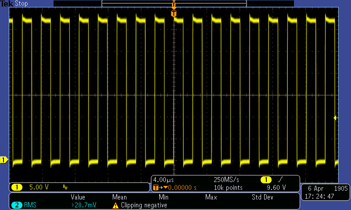The height and width of the screenshot is (210, 351).
Task: Click the trigger source channel 1 badge
Action: [266, 180]
